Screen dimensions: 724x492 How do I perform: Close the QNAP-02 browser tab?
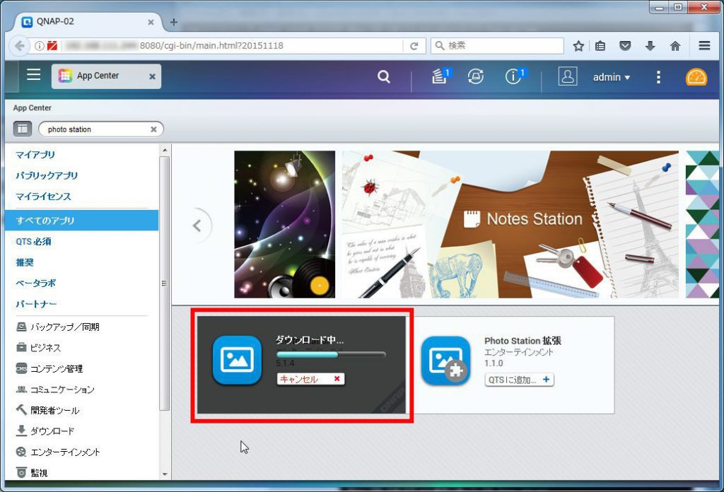tap(151, 22)
